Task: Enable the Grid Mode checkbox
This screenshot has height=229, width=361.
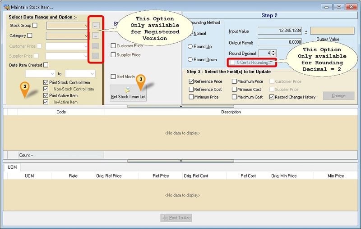Action: [113, 76]
